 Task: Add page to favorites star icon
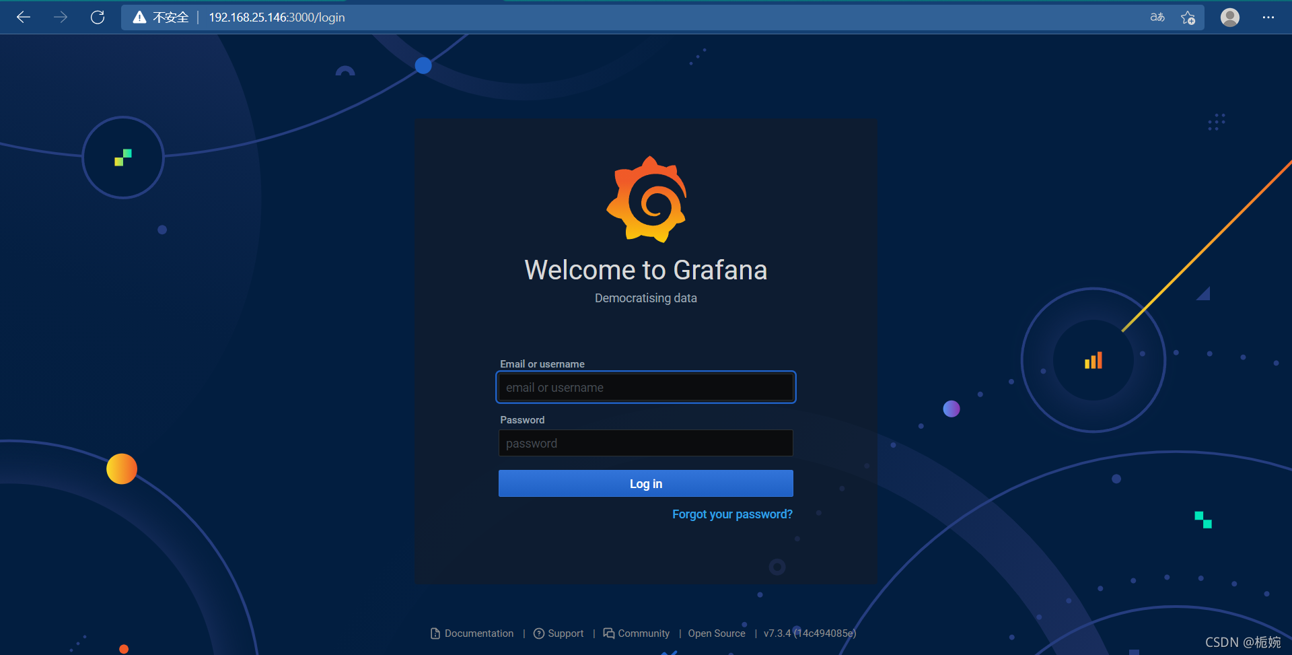[1188, 18]
